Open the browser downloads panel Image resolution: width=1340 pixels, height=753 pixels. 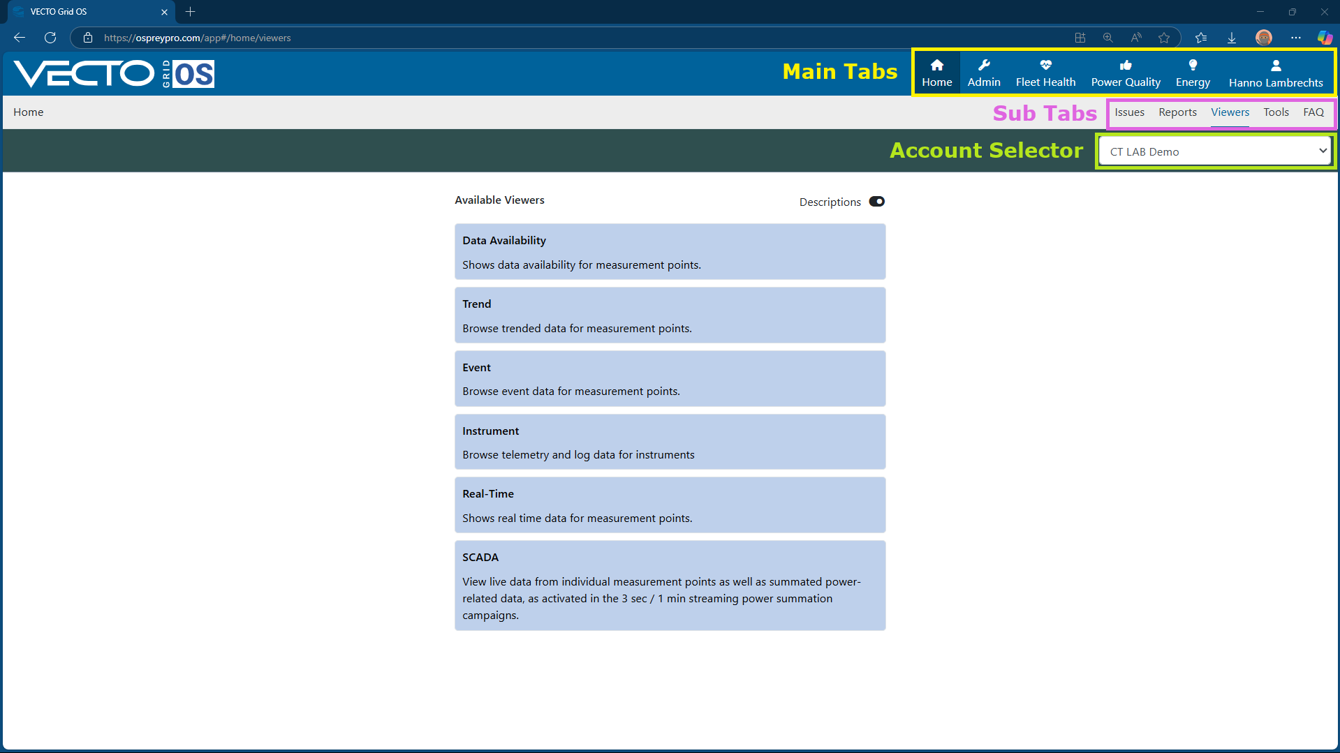pos(1232,38)
